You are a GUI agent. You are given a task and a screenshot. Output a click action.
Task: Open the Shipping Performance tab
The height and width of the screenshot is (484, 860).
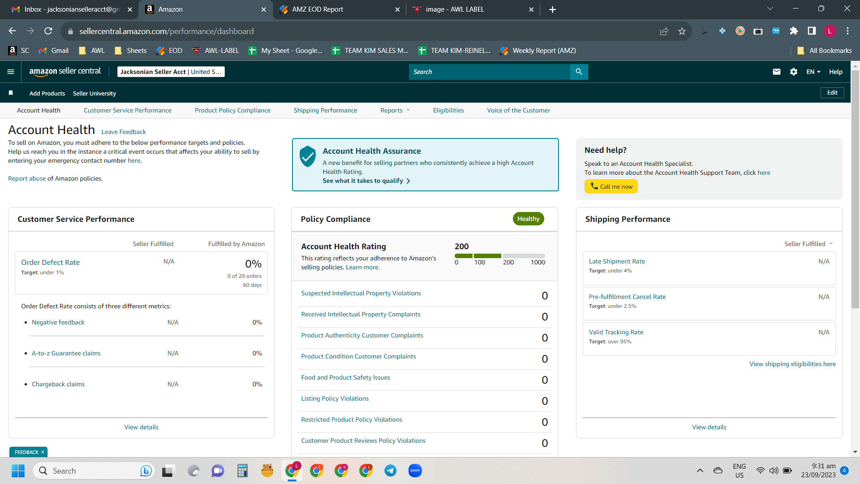[326, 110]
